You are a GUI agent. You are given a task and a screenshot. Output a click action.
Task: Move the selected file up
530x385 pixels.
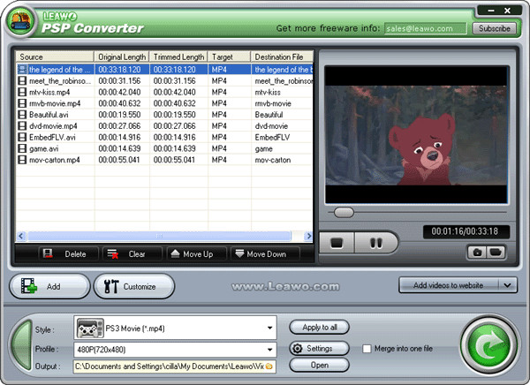196,253
